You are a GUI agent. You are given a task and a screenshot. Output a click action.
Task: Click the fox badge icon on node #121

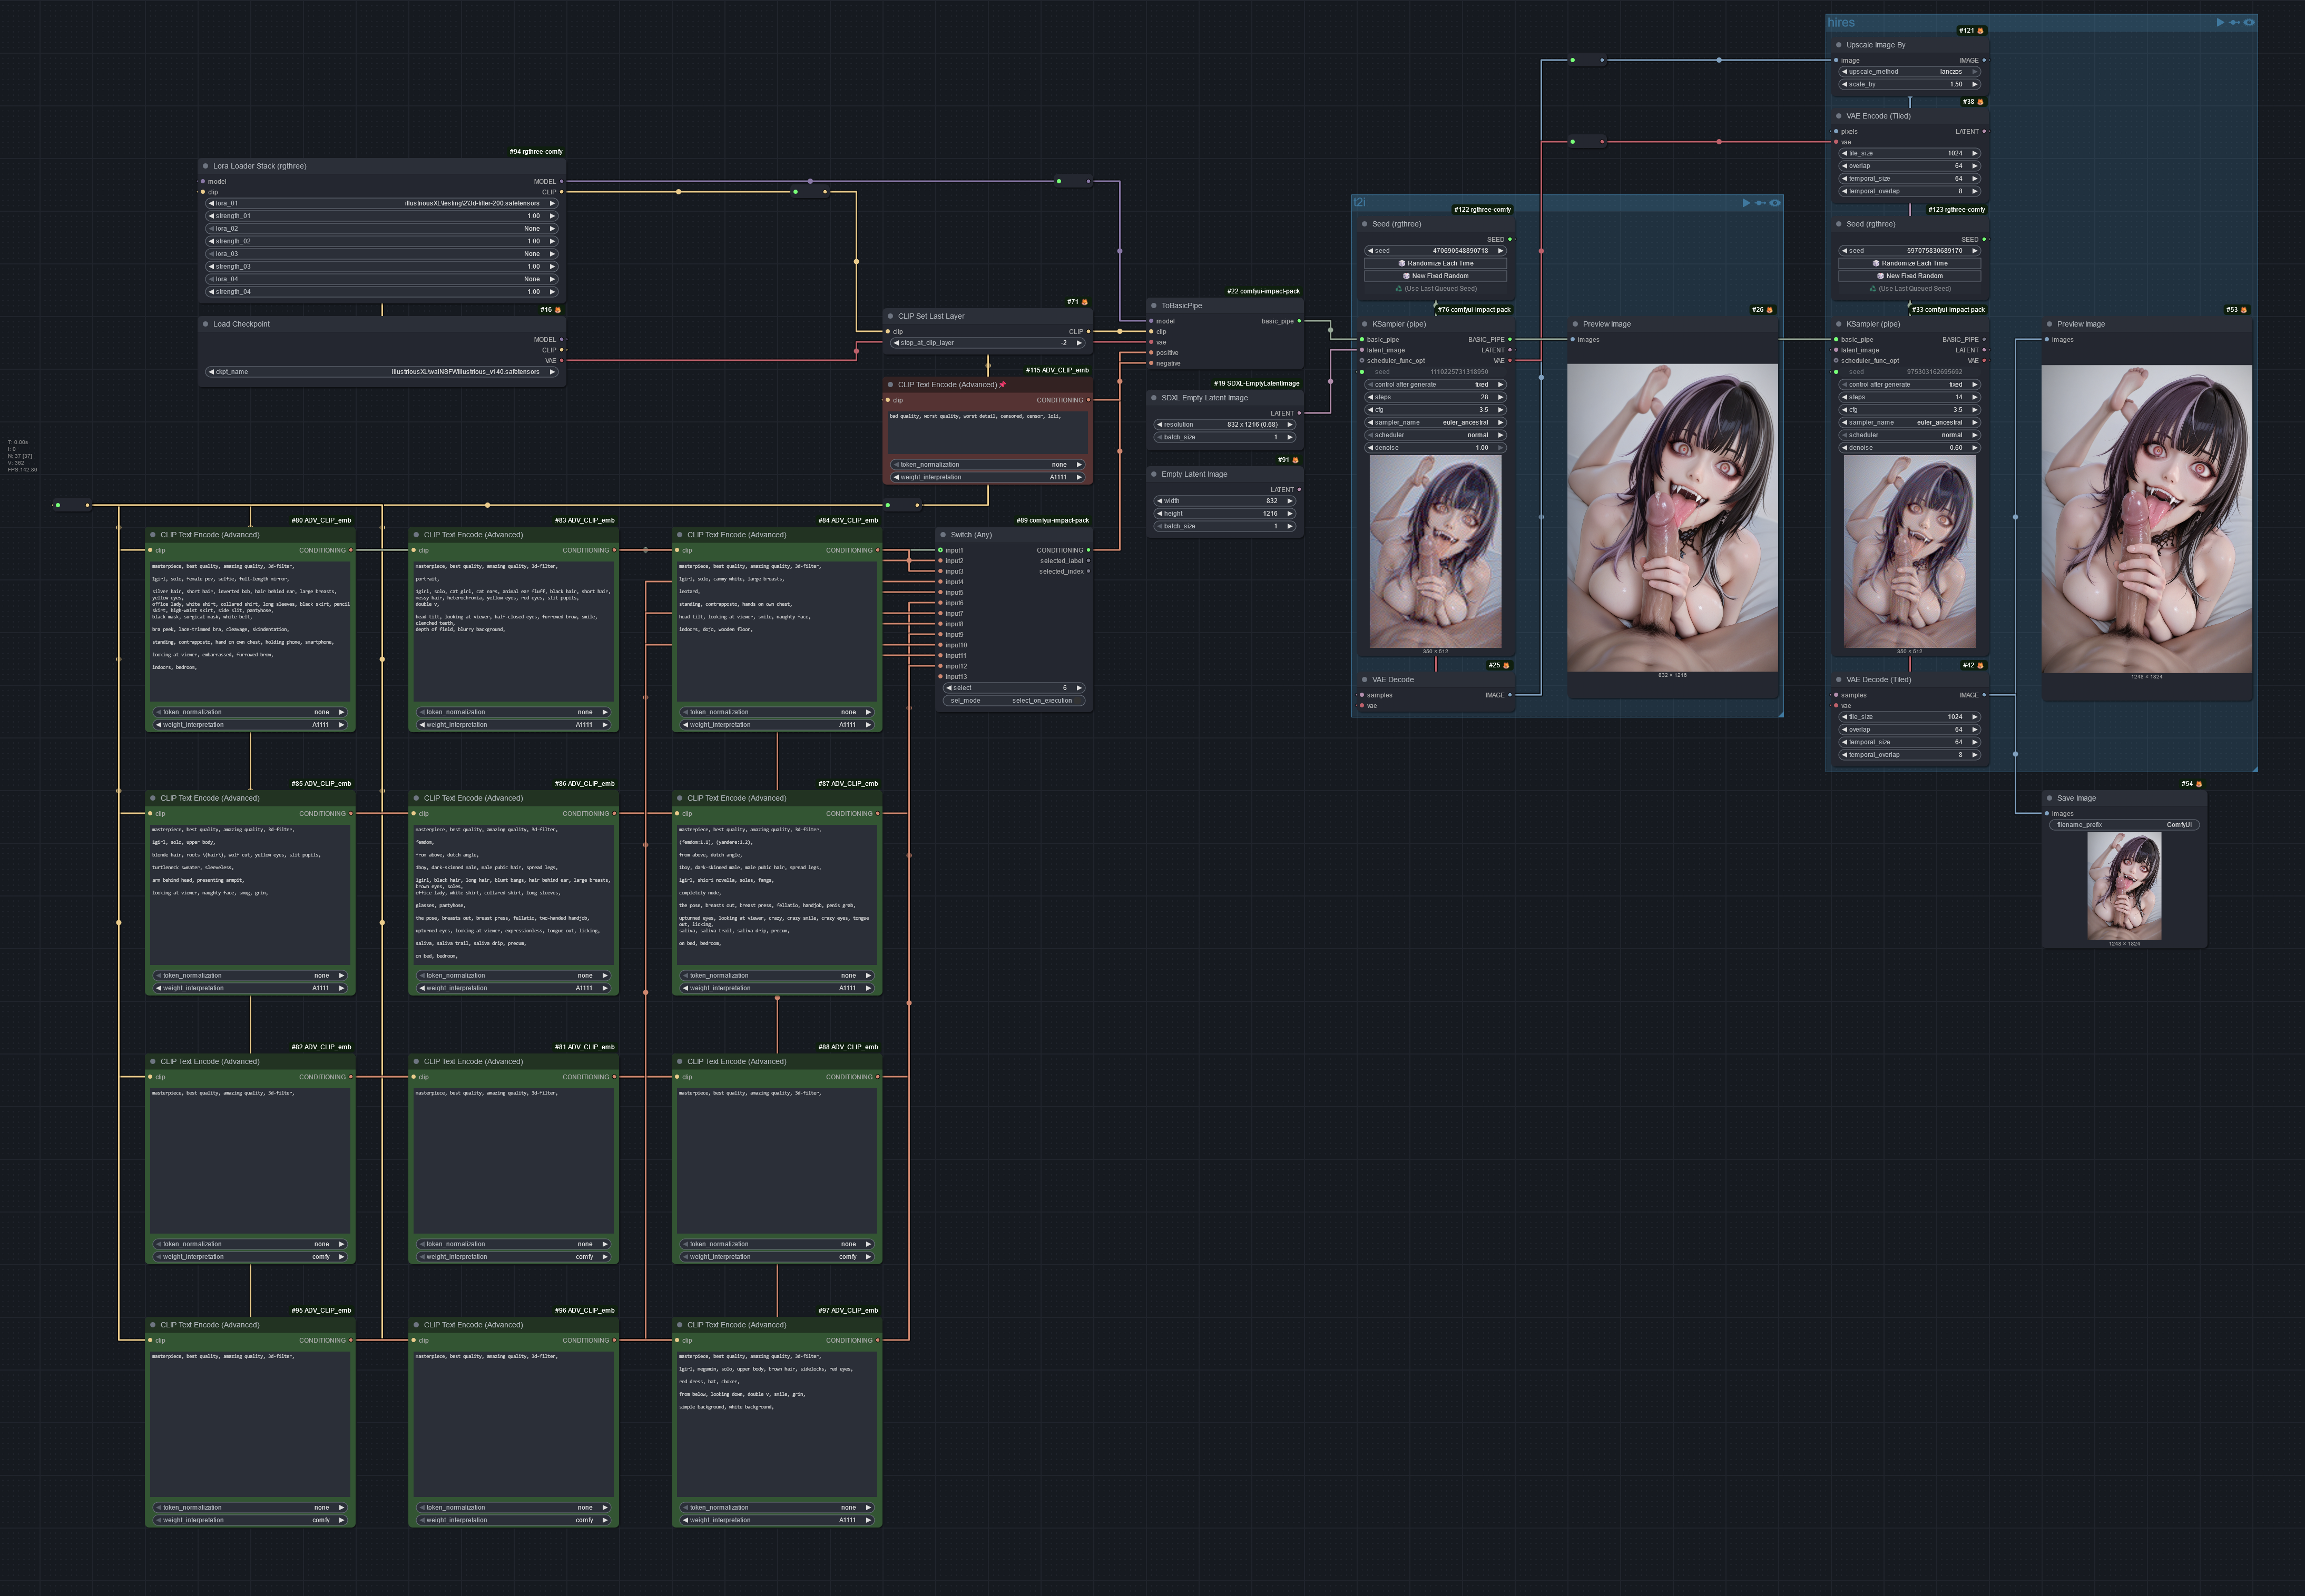(x=1980, y=31)
